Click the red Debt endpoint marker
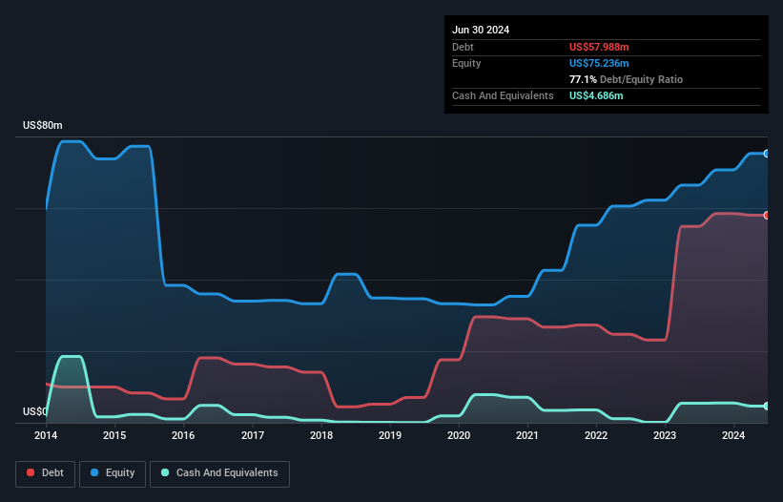This screenshot has width=783, height=502. (767, 216)
